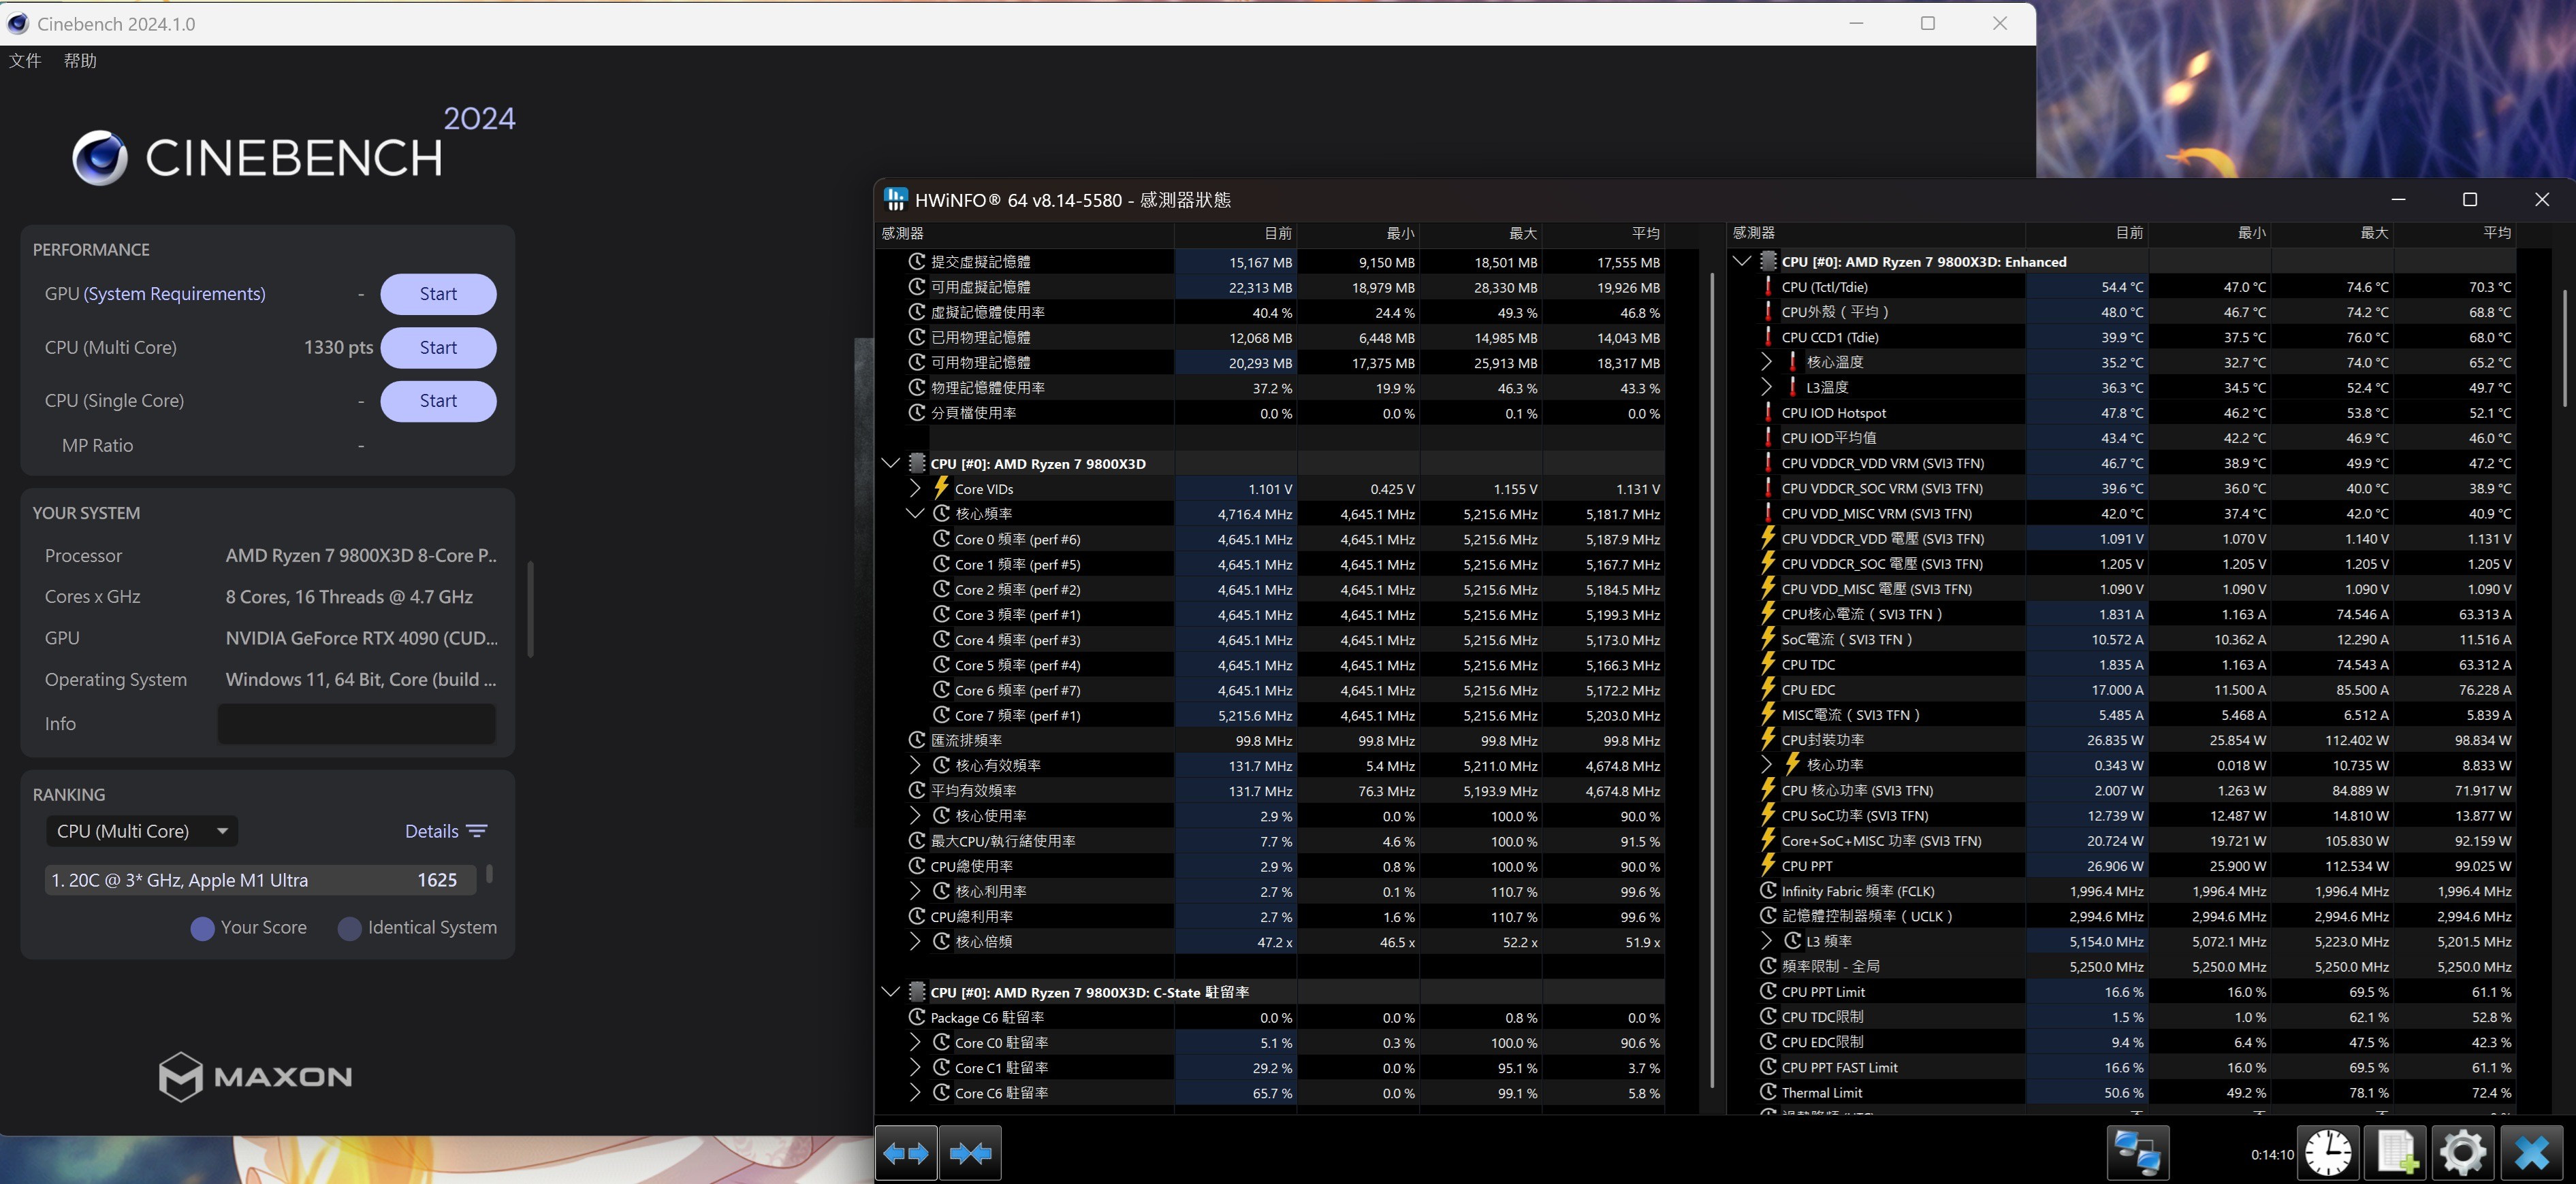Expand the Core VIDs row
Viewport: 2576px width, 1184px height.
[x=915, y=488]
